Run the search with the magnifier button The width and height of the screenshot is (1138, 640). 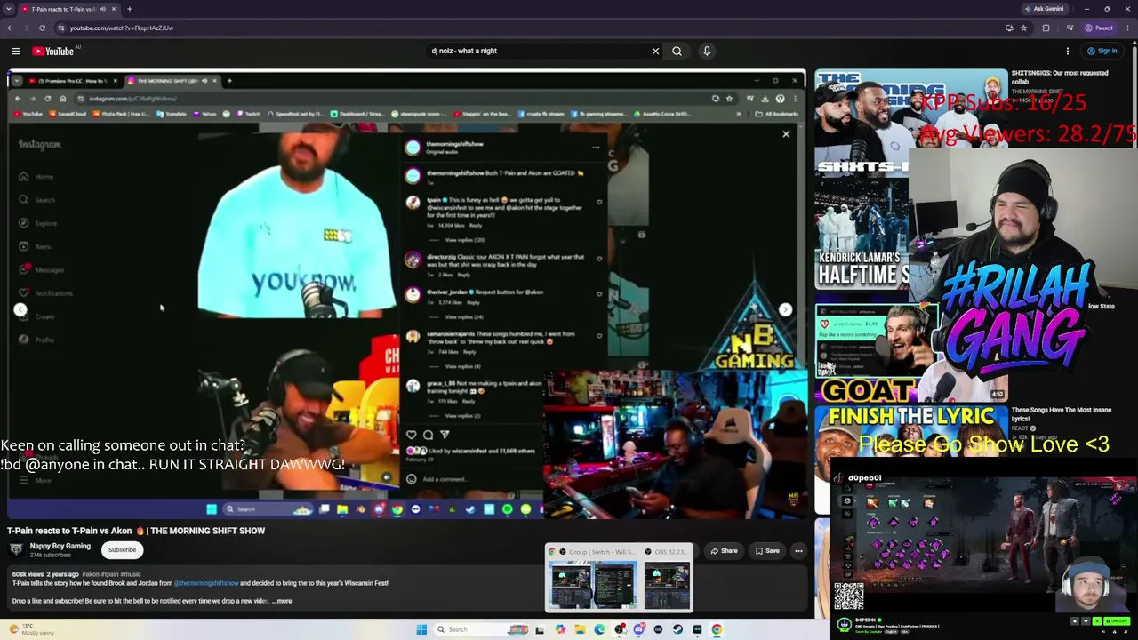677,52
